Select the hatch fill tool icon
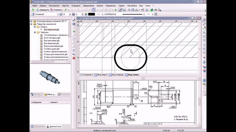The height and width of the screenshot is (132, 236). click(x=133, y=10)
